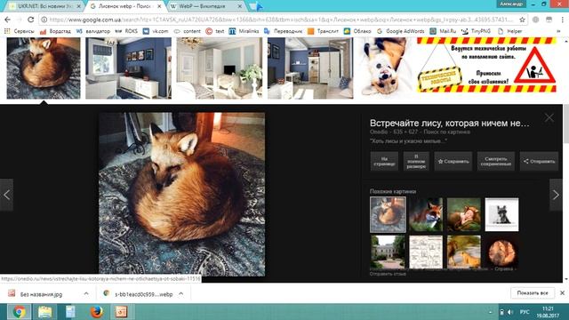Screen dimensions: 569x320
Task: Show previous image with left arrow
Action: pos(6,195)
